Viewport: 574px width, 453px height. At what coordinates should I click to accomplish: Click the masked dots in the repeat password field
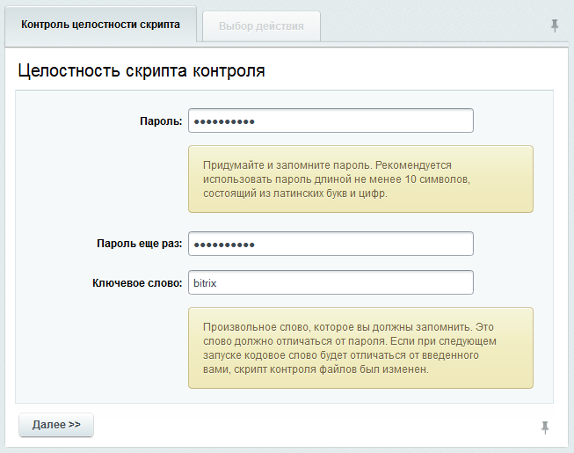tap(223, 245)
